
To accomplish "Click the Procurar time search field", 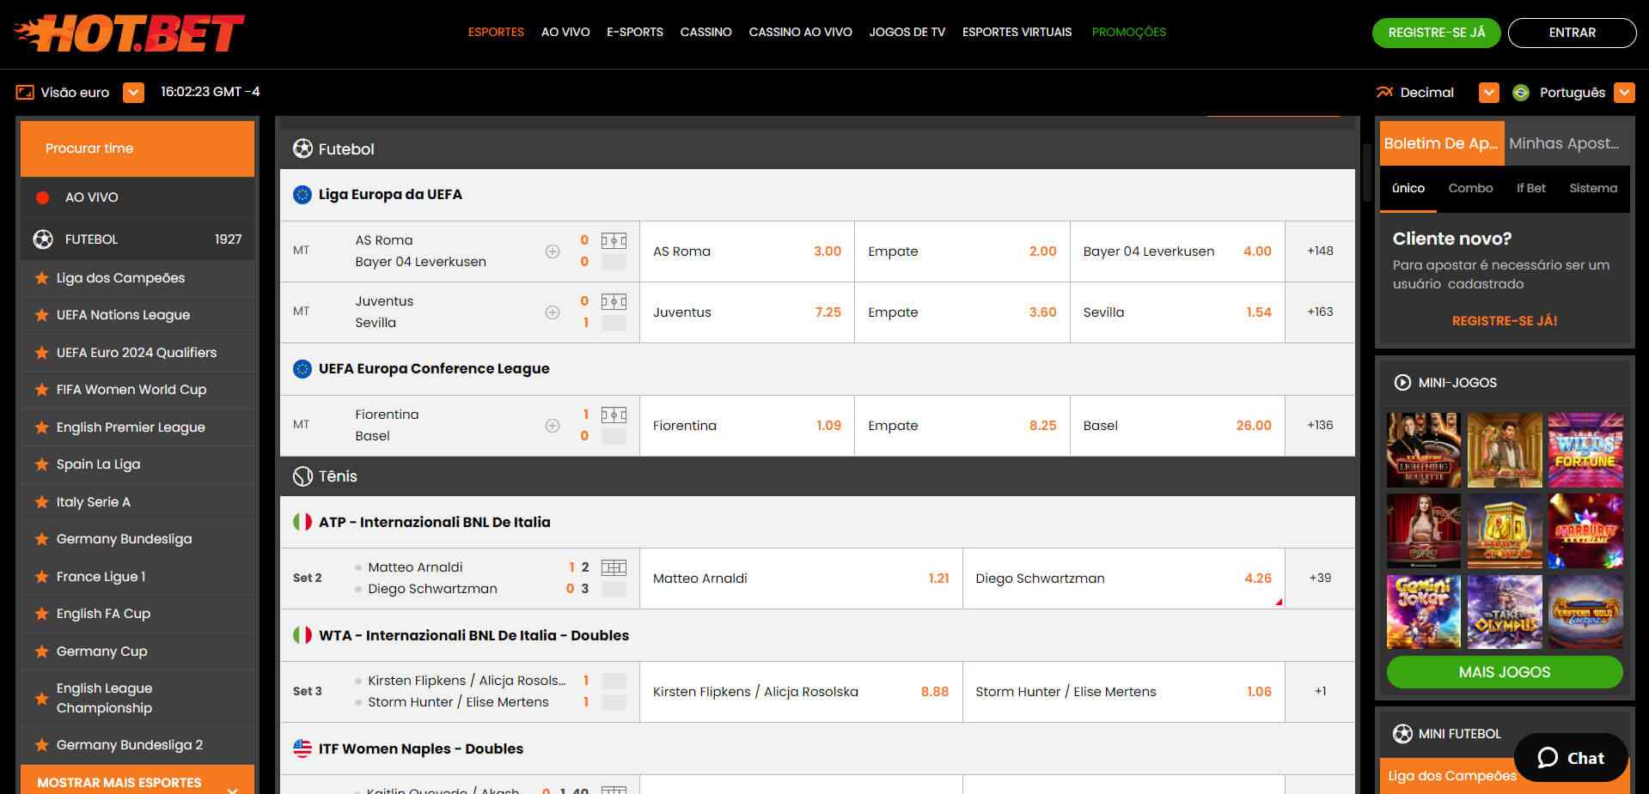I will (x=137, y=148).
